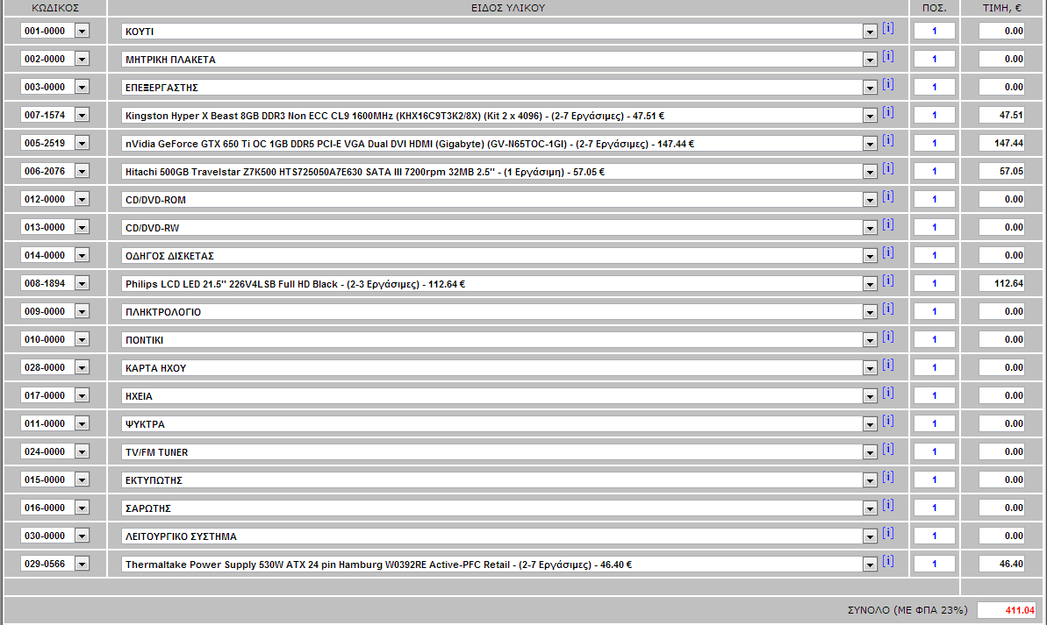
Task: Open info link for ΕΠΕΞΕΡΓΑΣΤΗΣ row
Action: (x=888, y=84)
